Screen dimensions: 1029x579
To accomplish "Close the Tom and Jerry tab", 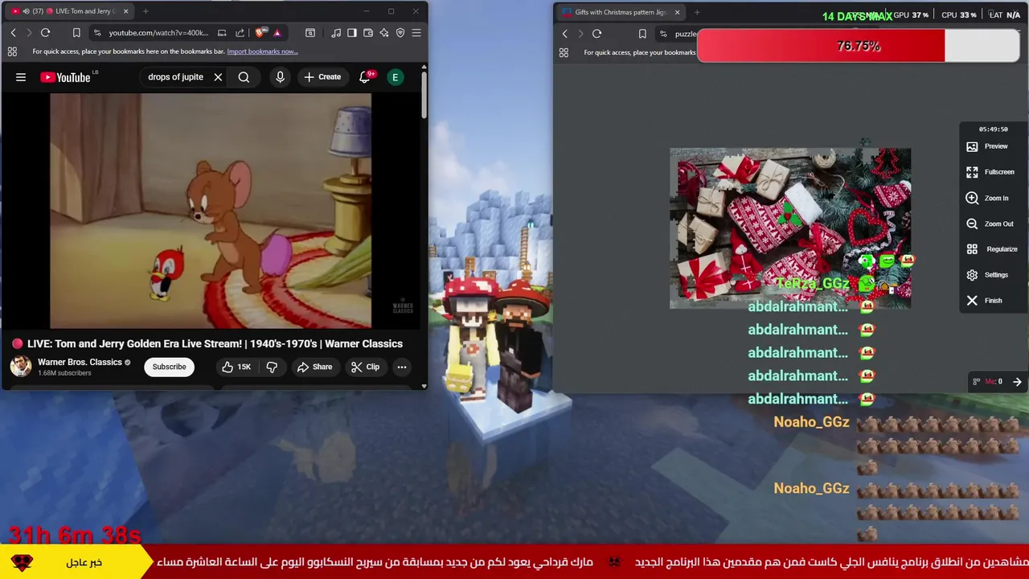I will 125,11.
